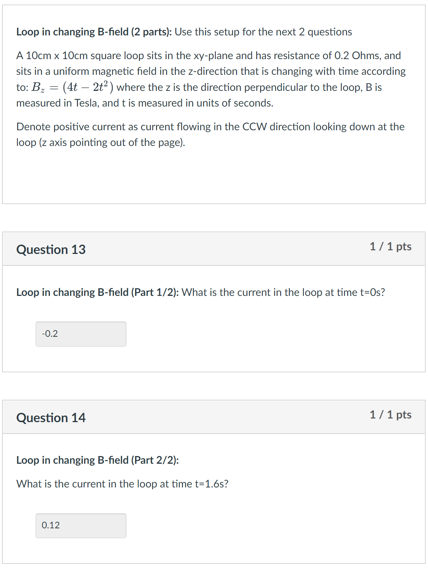The width and height of the screenshot is (428, 571).
Task: Click the Part 1/2 question prompt text
Action: point(200,292)
